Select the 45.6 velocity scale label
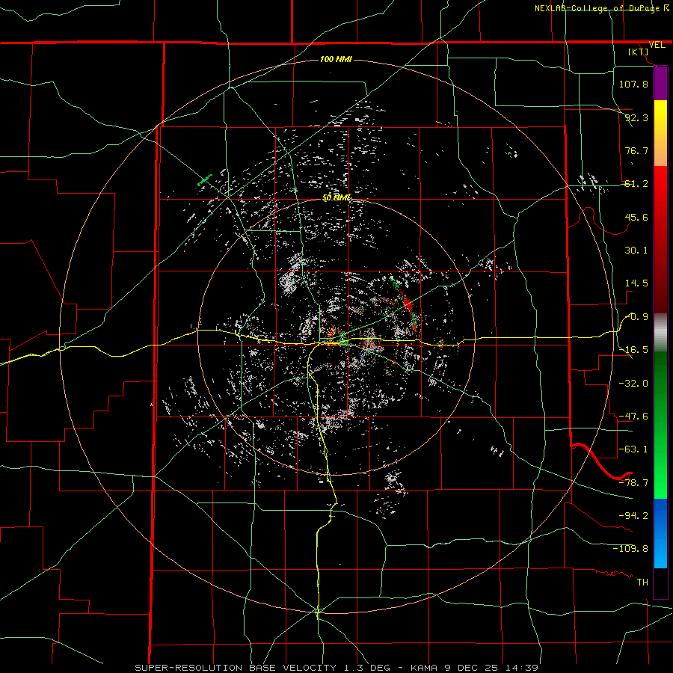The image size is (673, 673). (636, 217)
